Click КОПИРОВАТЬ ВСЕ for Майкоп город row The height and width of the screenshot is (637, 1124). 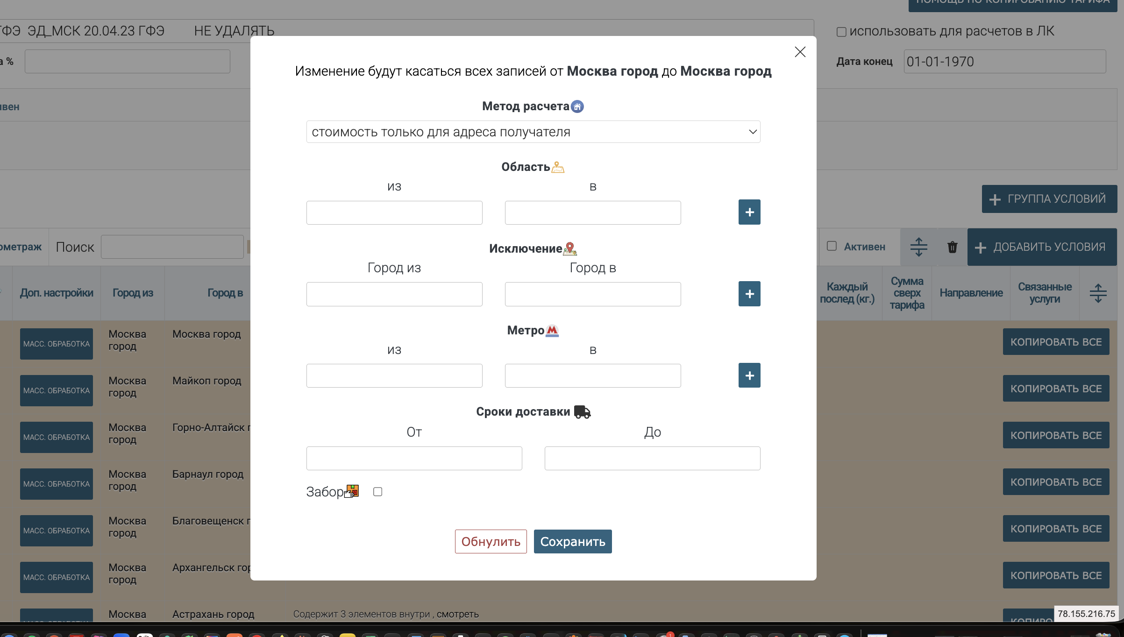pos(1056,389)
